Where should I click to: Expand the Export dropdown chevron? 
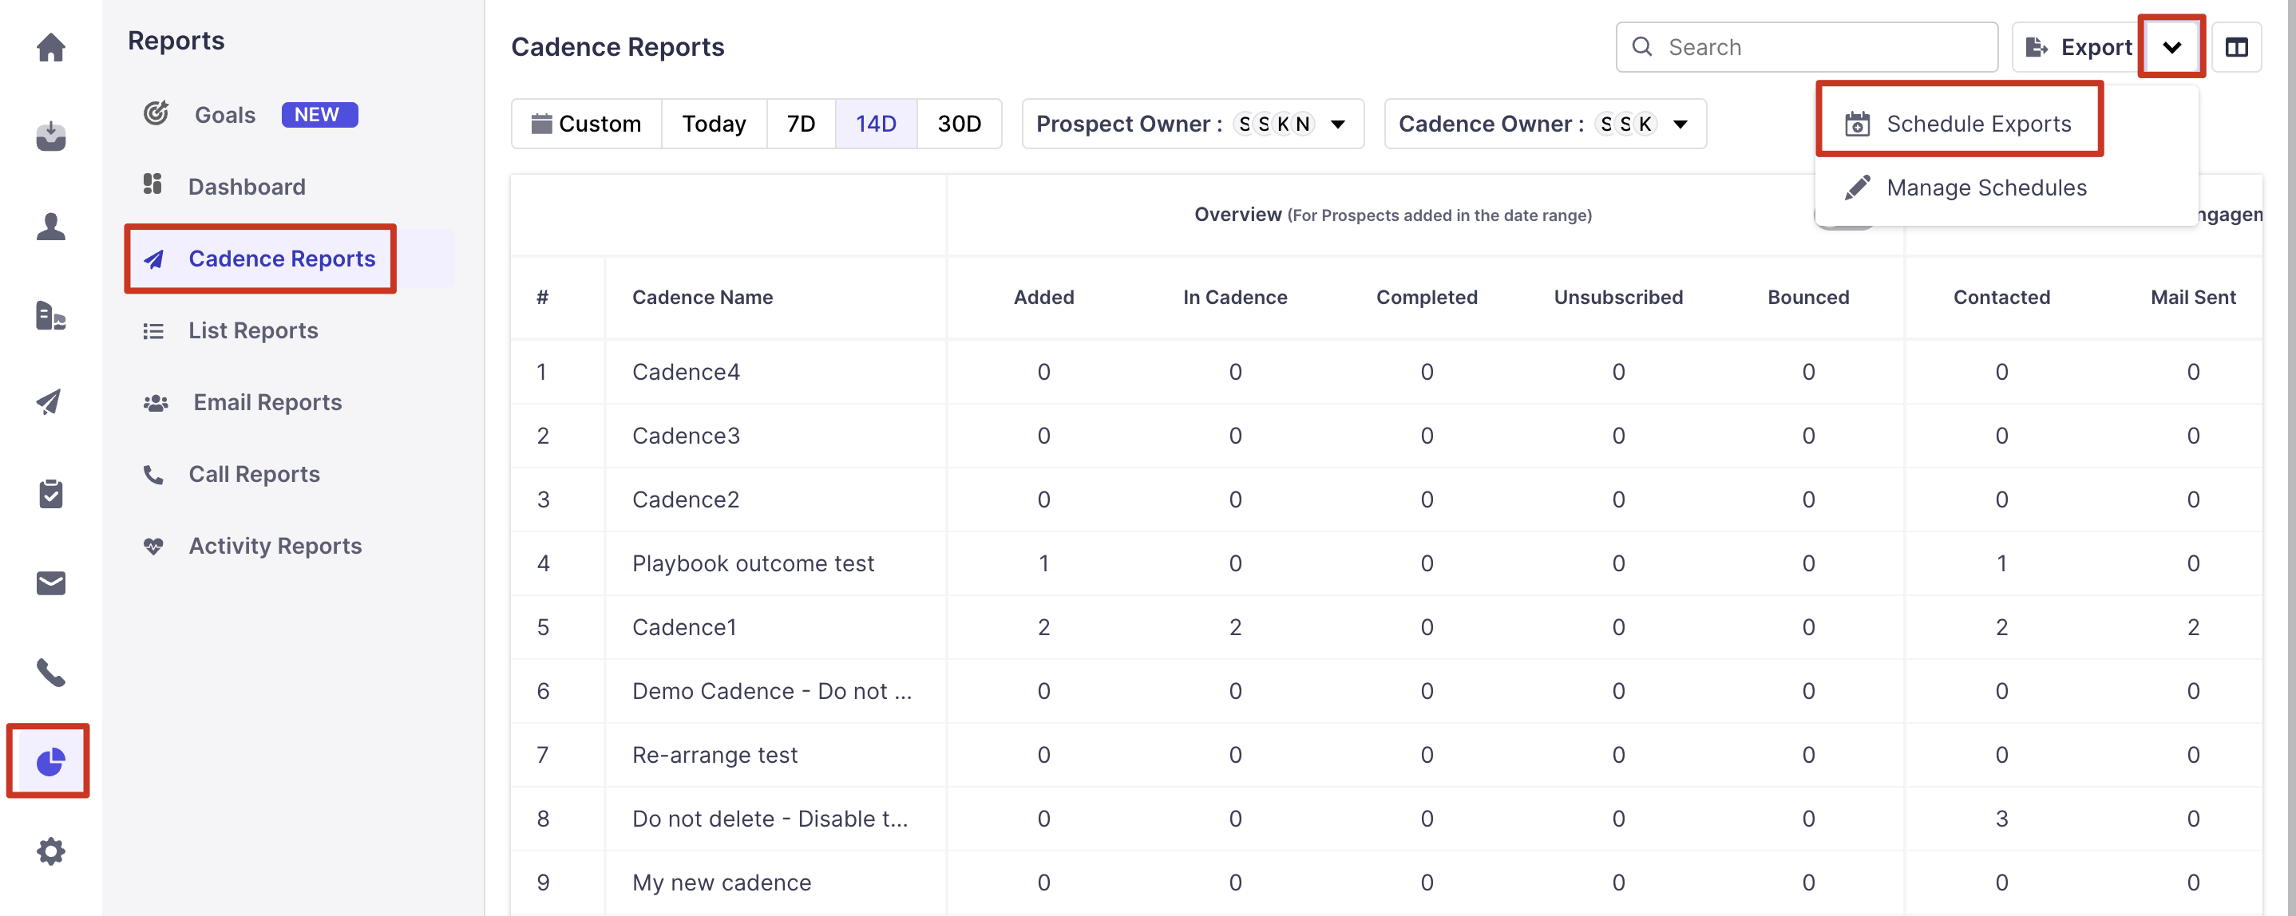(x=2171, y=47)
